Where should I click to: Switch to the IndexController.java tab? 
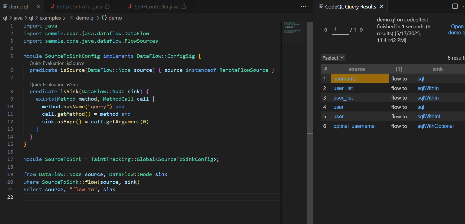[x=79, y=7]
